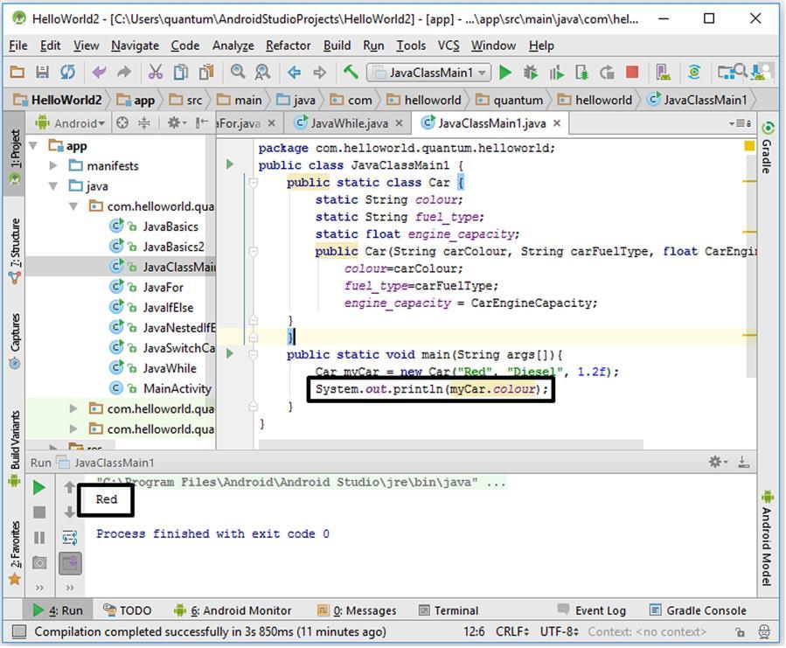Open the File menu

click(18, 45)
